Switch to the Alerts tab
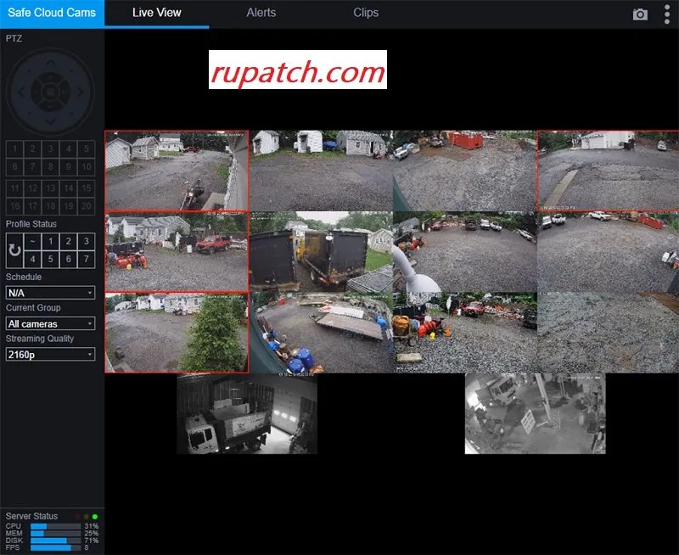679x555 pixels. pos(261,13)
